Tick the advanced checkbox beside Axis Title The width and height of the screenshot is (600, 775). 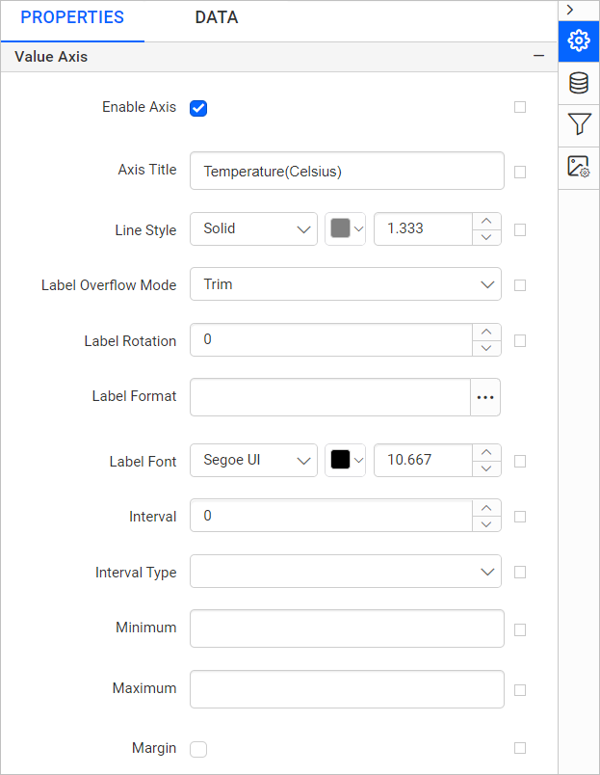click(520, 172)
